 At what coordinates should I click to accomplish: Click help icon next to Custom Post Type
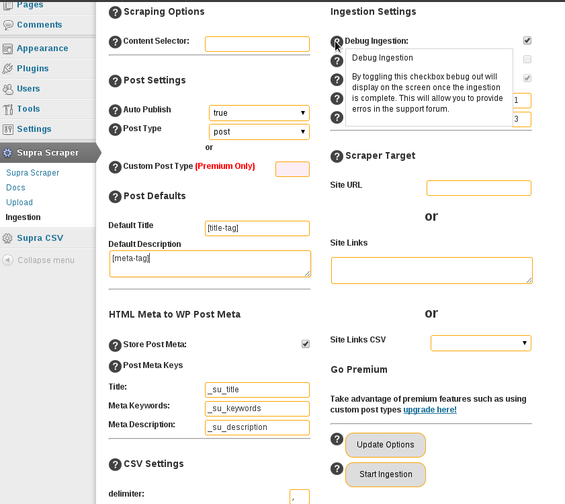[x=115, y=167]
